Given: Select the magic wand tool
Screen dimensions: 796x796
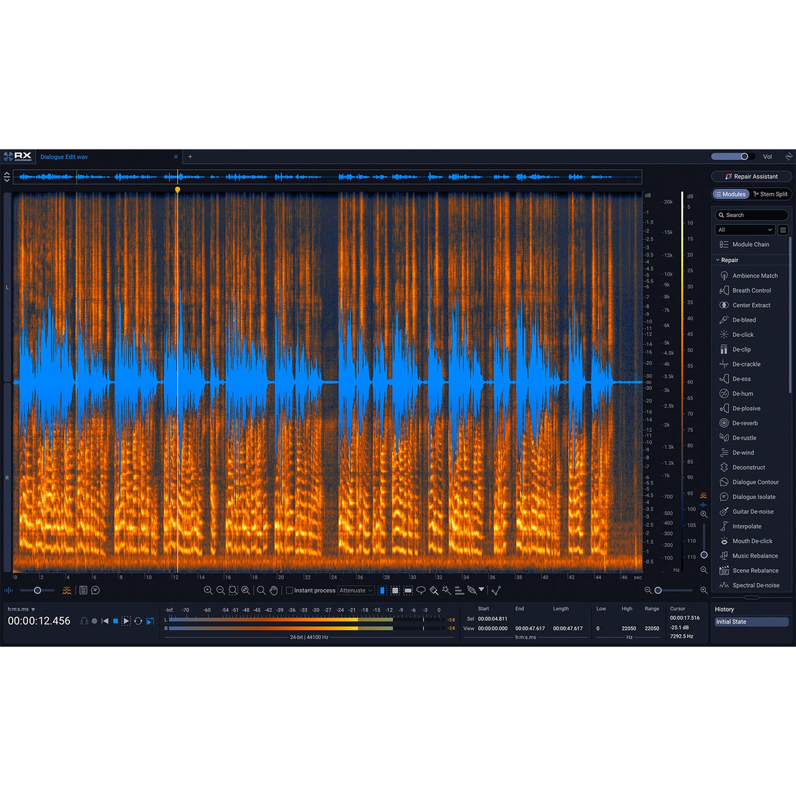Looking at the screenshot, I should coord(446,590).
